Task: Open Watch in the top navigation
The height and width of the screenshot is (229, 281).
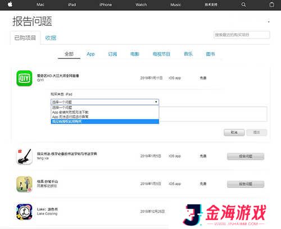Action: pyautogui.click(x=141, y=4)
